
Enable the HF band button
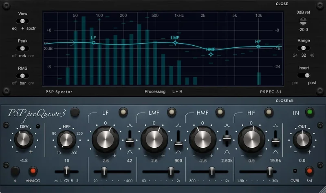(x=269, y=112)
